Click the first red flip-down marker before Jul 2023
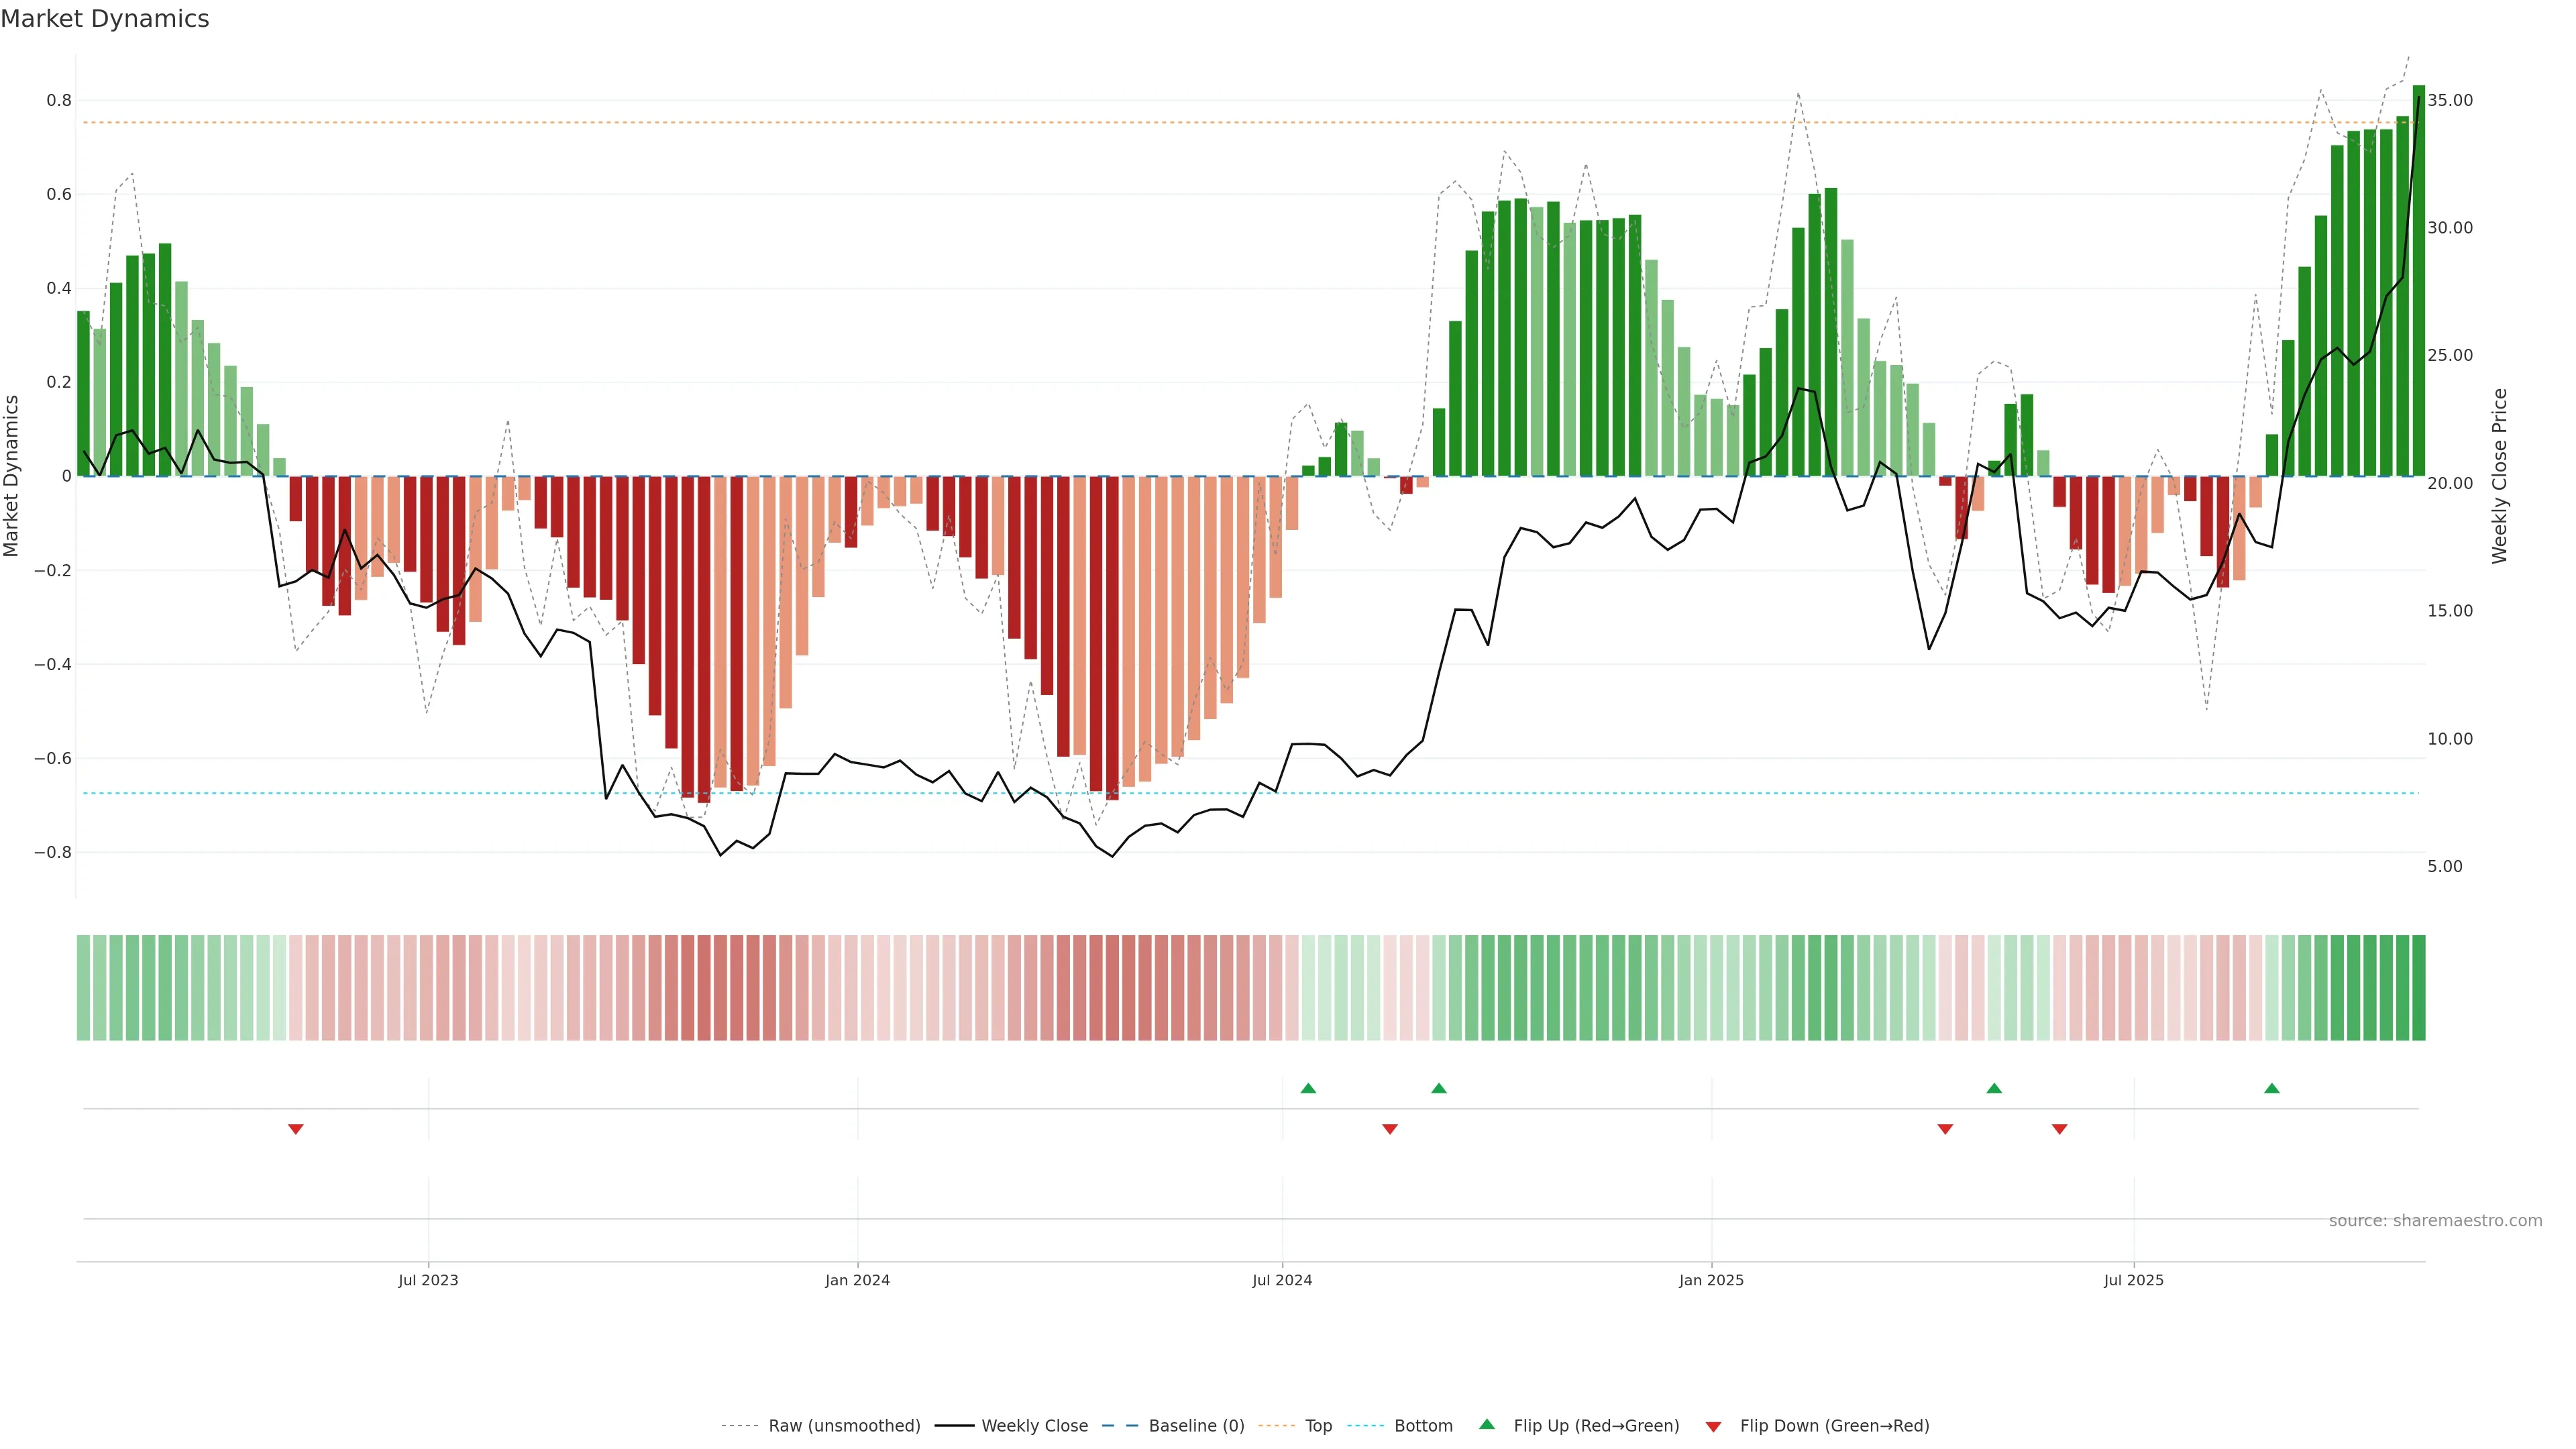The height and width of the screenshot is (1449, 2576). click(295, 1129)
